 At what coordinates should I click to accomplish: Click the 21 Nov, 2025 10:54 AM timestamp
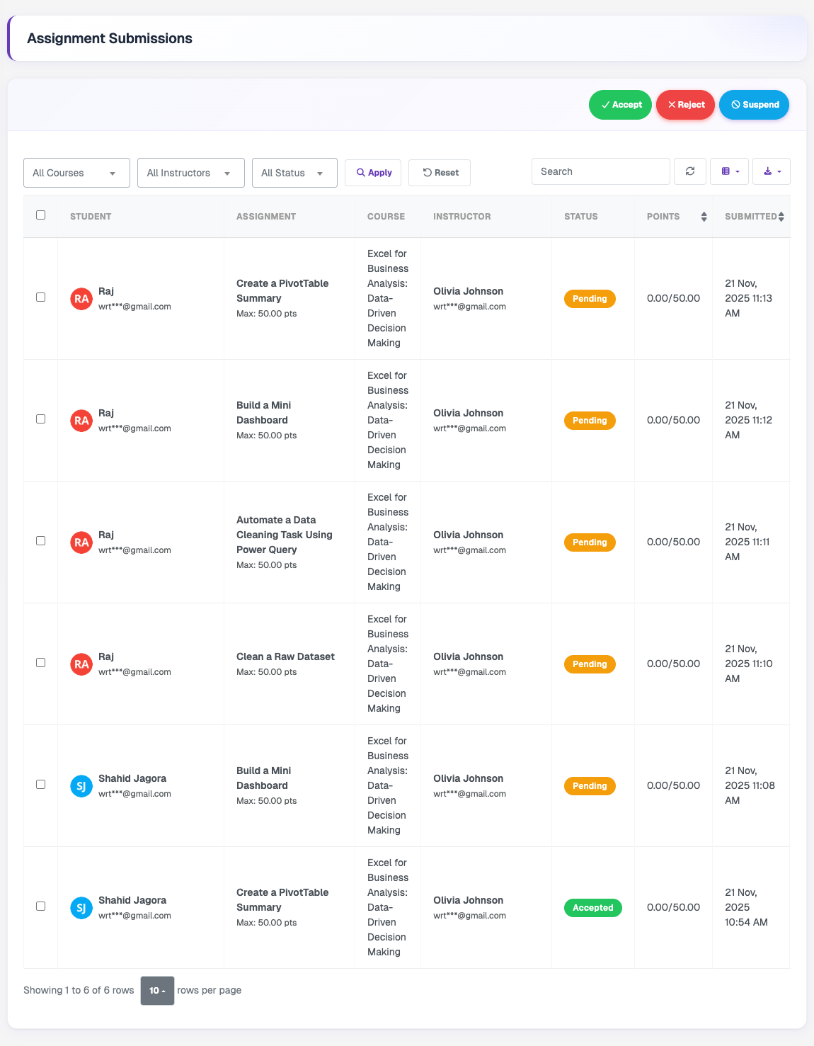(747, 907)
